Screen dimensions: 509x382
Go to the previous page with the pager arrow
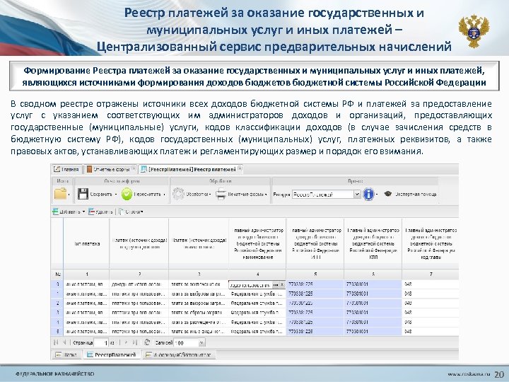(x=64, y=342)
